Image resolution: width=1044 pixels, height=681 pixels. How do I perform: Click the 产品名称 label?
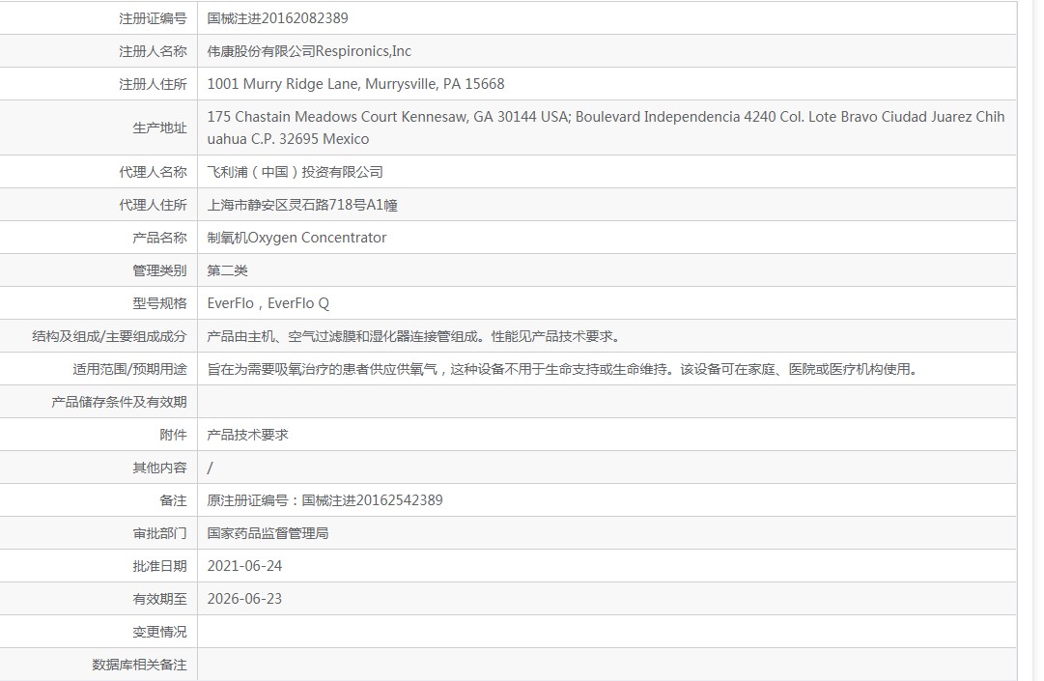coord(159,237)
